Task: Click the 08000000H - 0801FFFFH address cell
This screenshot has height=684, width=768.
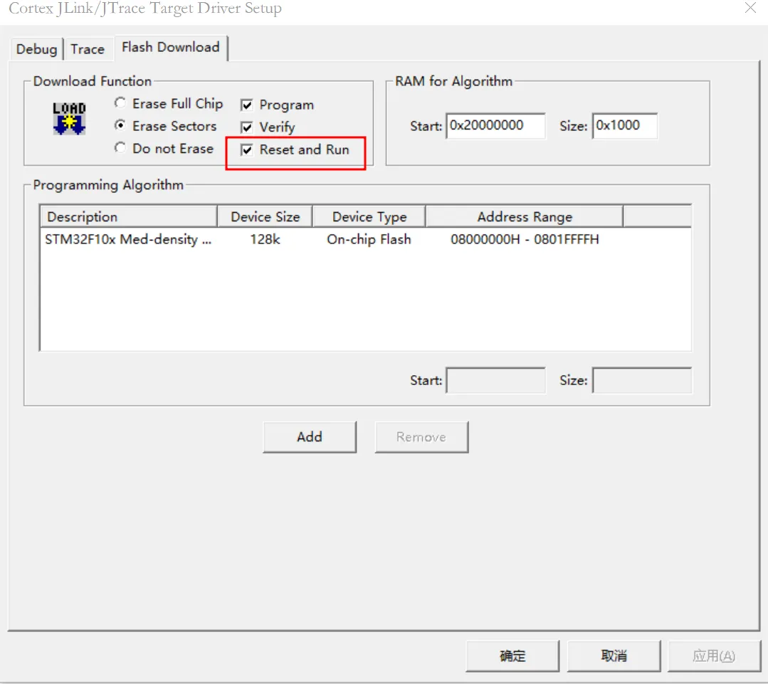Action: [525, 239]
